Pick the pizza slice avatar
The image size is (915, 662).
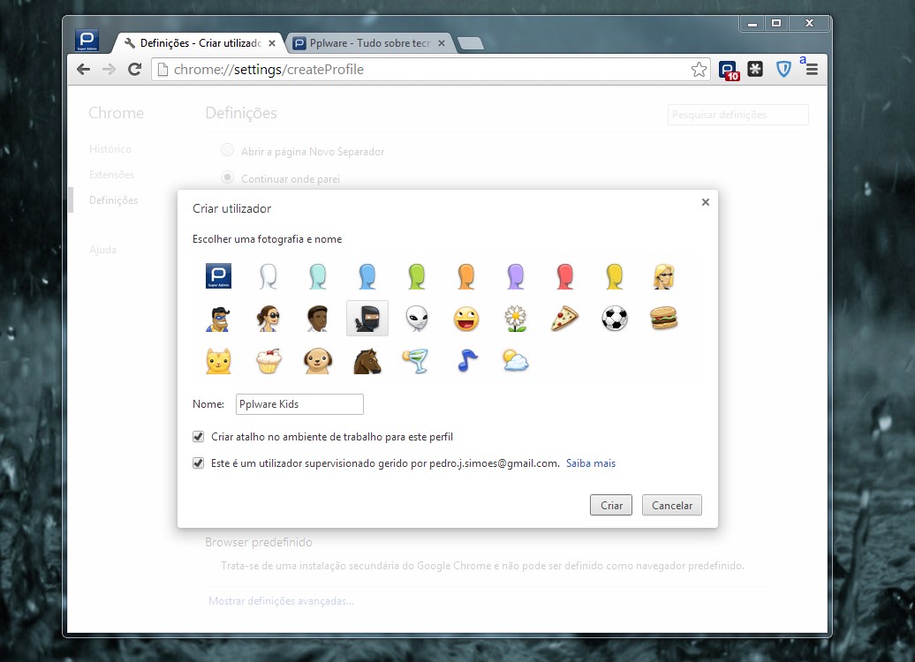(x=564, y=318)
